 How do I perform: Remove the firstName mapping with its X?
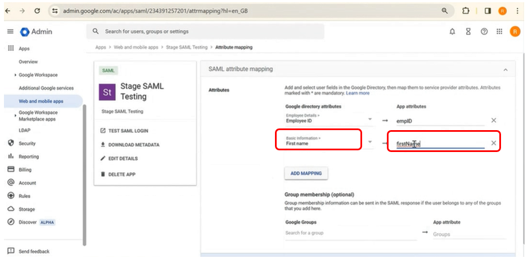[x=494, y=143]
